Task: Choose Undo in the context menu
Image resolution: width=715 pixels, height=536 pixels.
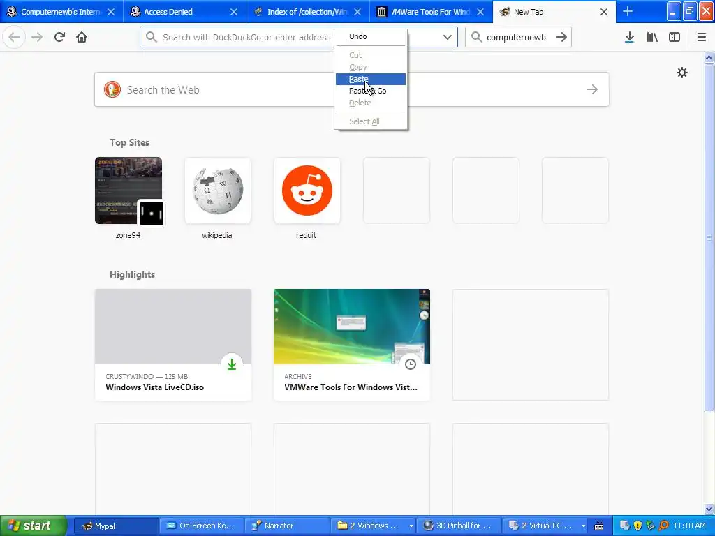Action: 371,36
